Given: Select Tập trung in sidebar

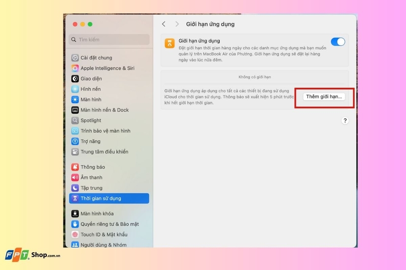Looking at the screenshot, I should (109, 188).
